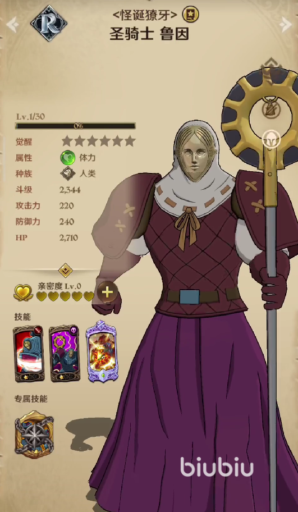This screenshot has width=298, height=512.
Task: Tap the helmet icon on the staff
Action: click(x=272, y=139)
